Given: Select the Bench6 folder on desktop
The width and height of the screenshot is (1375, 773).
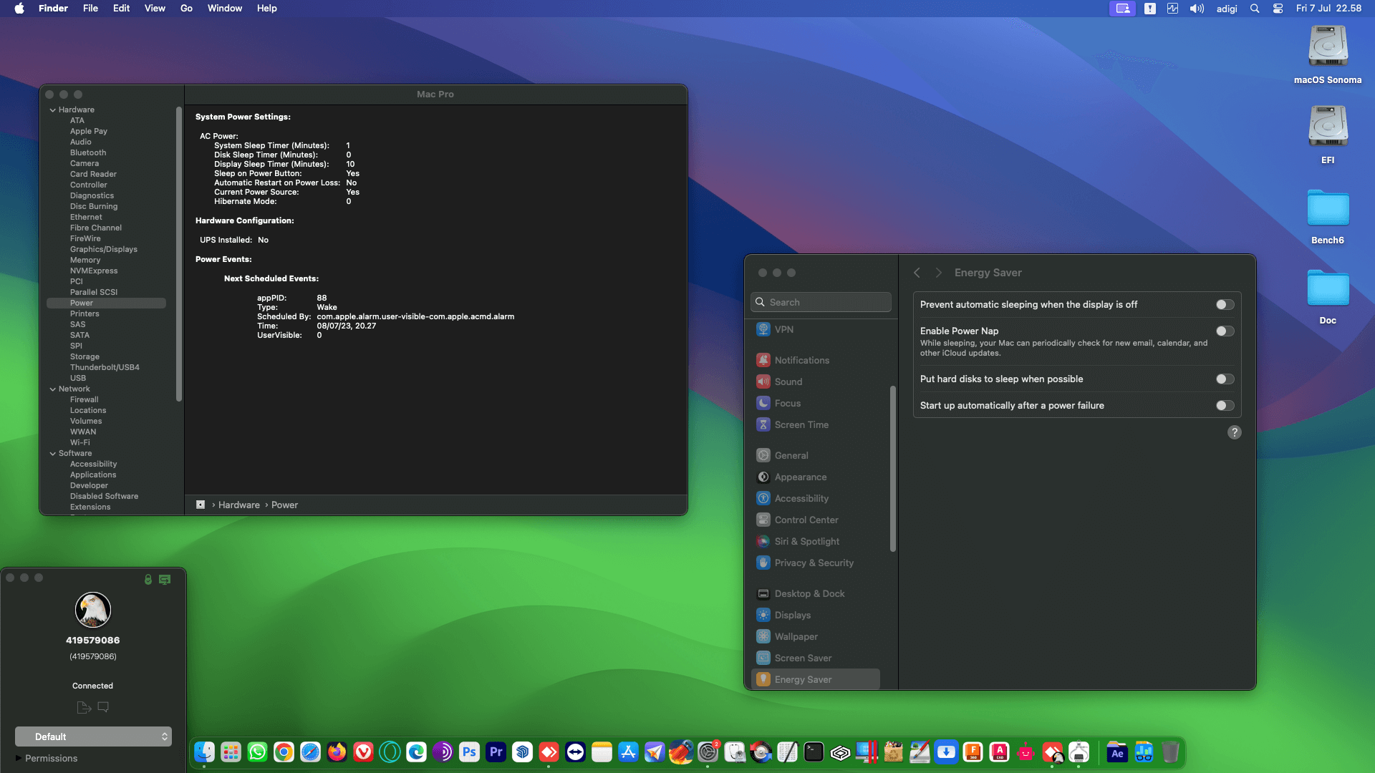Looking at the screenshot, I should (1328, 216).
